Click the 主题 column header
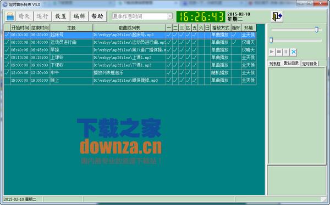 pos(71,28)
